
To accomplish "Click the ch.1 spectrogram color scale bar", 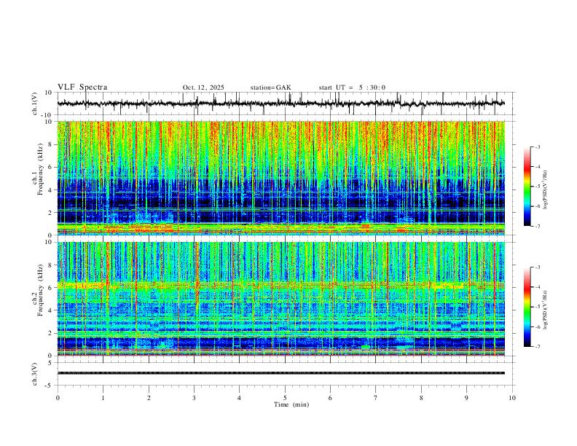I will (x=527, y=187).
